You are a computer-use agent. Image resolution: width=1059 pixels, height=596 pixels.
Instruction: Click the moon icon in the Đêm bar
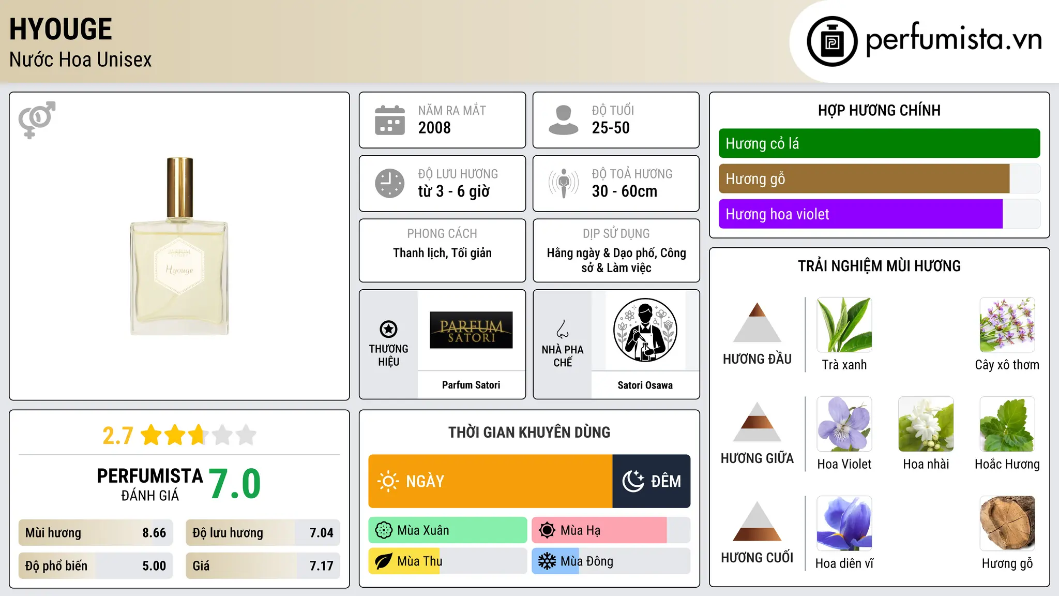[633, 481]
